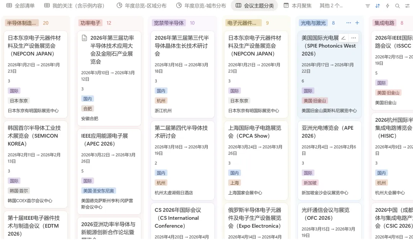Viewport: 413px width, 240px height.
Task: Open the 光电与激光 column ellipsis menu
Action: [348, 23]
